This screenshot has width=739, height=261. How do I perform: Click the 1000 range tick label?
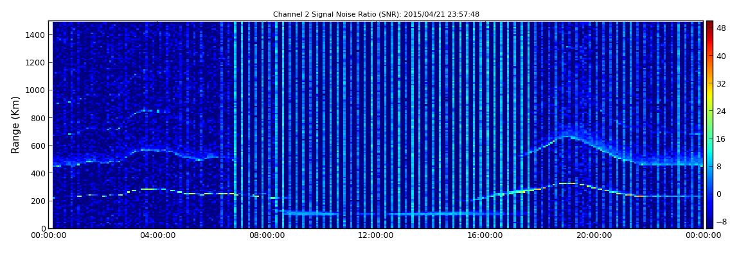[x=36, y=90]
